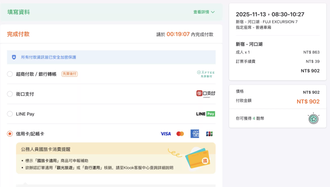Screen dimensions: 330x187
Task: Click the 超商付款 / 銀行轉帳 label
Action: [x=36, y=74]
